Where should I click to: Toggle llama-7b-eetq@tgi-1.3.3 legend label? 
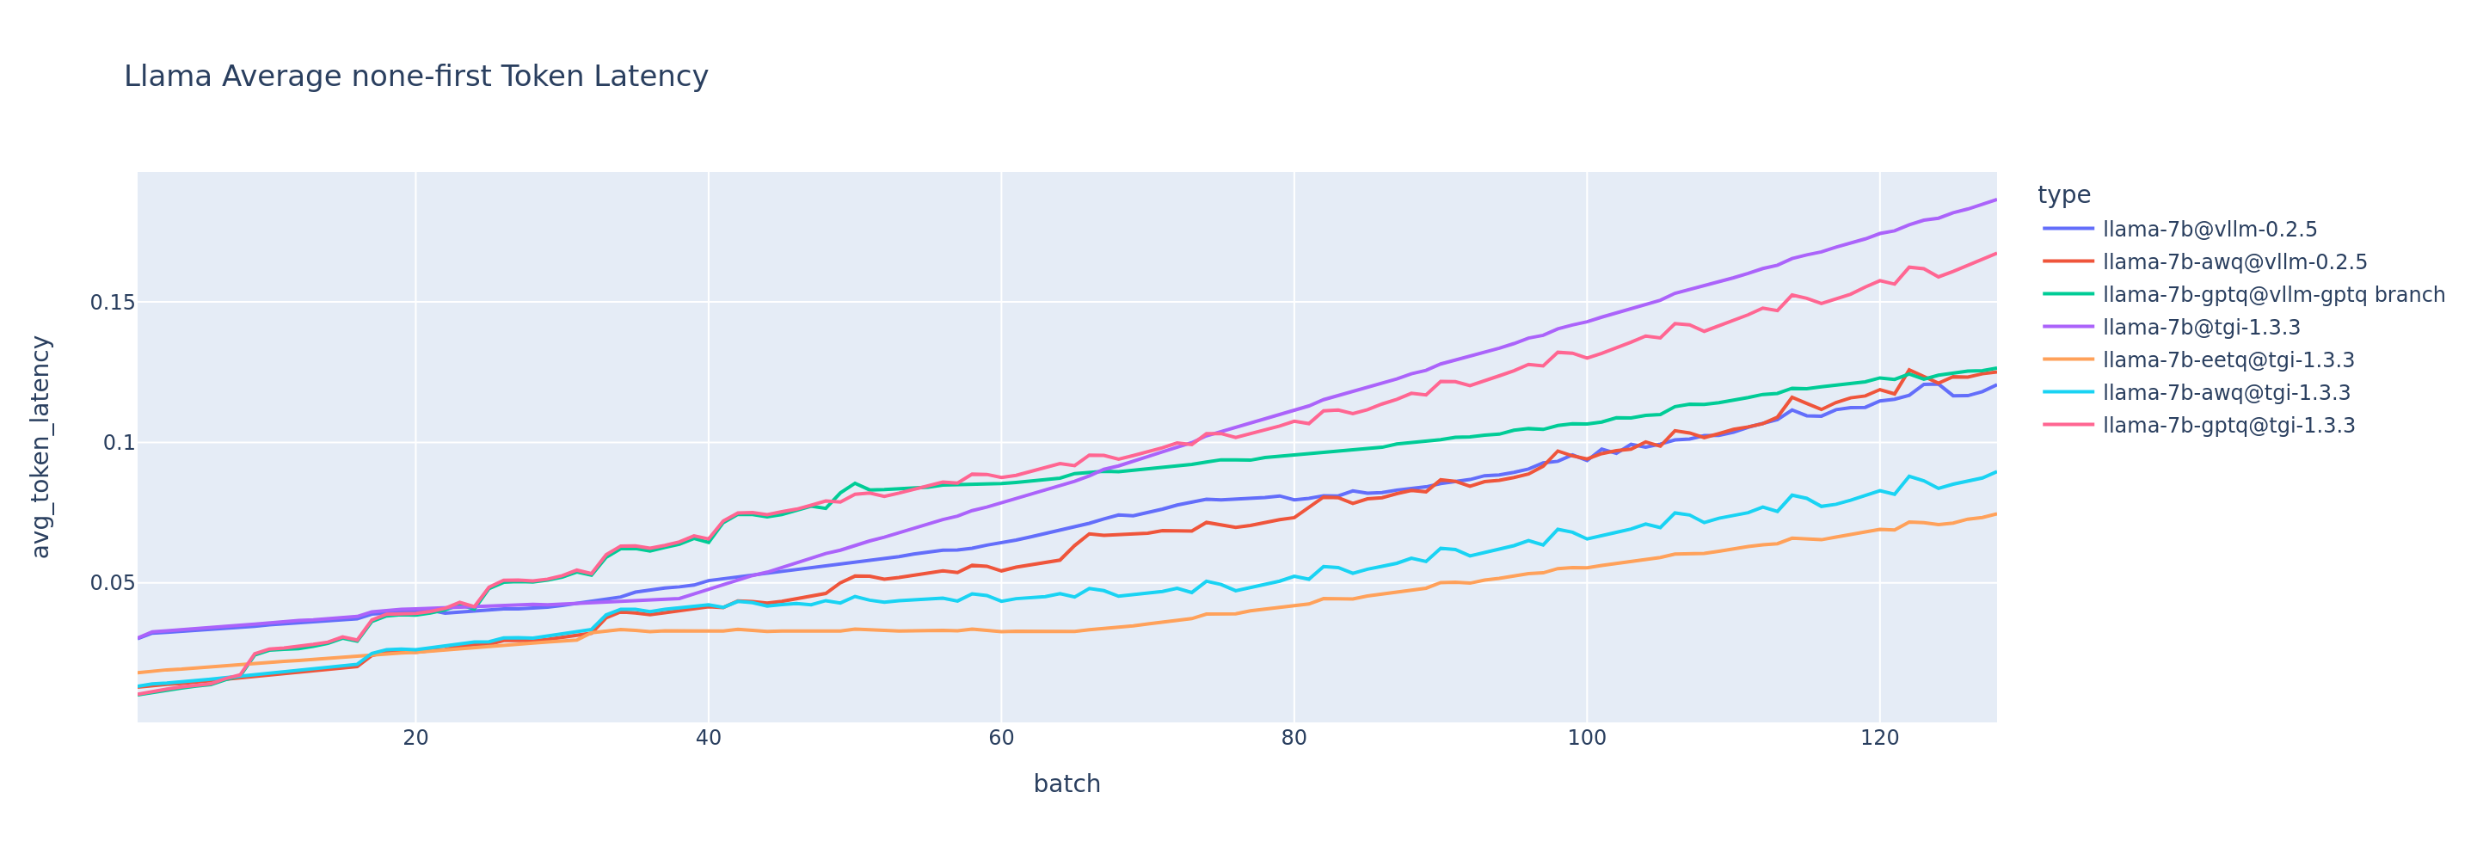(2228, 360)
